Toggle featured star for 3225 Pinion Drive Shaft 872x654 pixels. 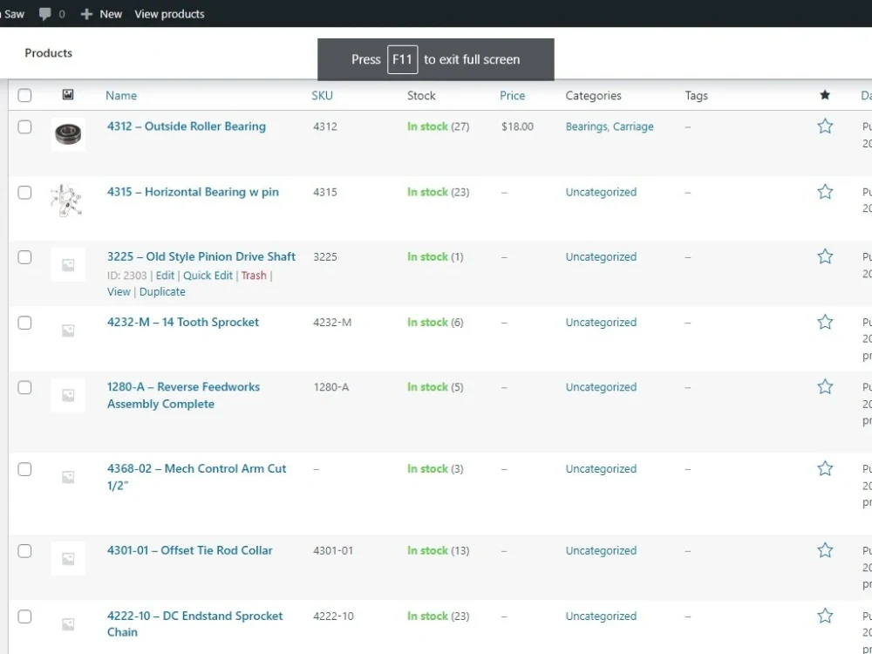tap(825, 256)
